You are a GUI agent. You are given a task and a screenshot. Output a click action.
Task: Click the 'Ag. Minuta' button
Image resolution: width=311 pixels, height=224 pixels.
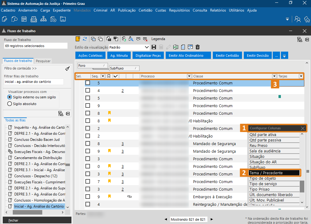coord(119,56)
